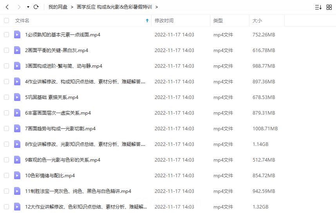Sort files by 大小 column header

[257, 20]
